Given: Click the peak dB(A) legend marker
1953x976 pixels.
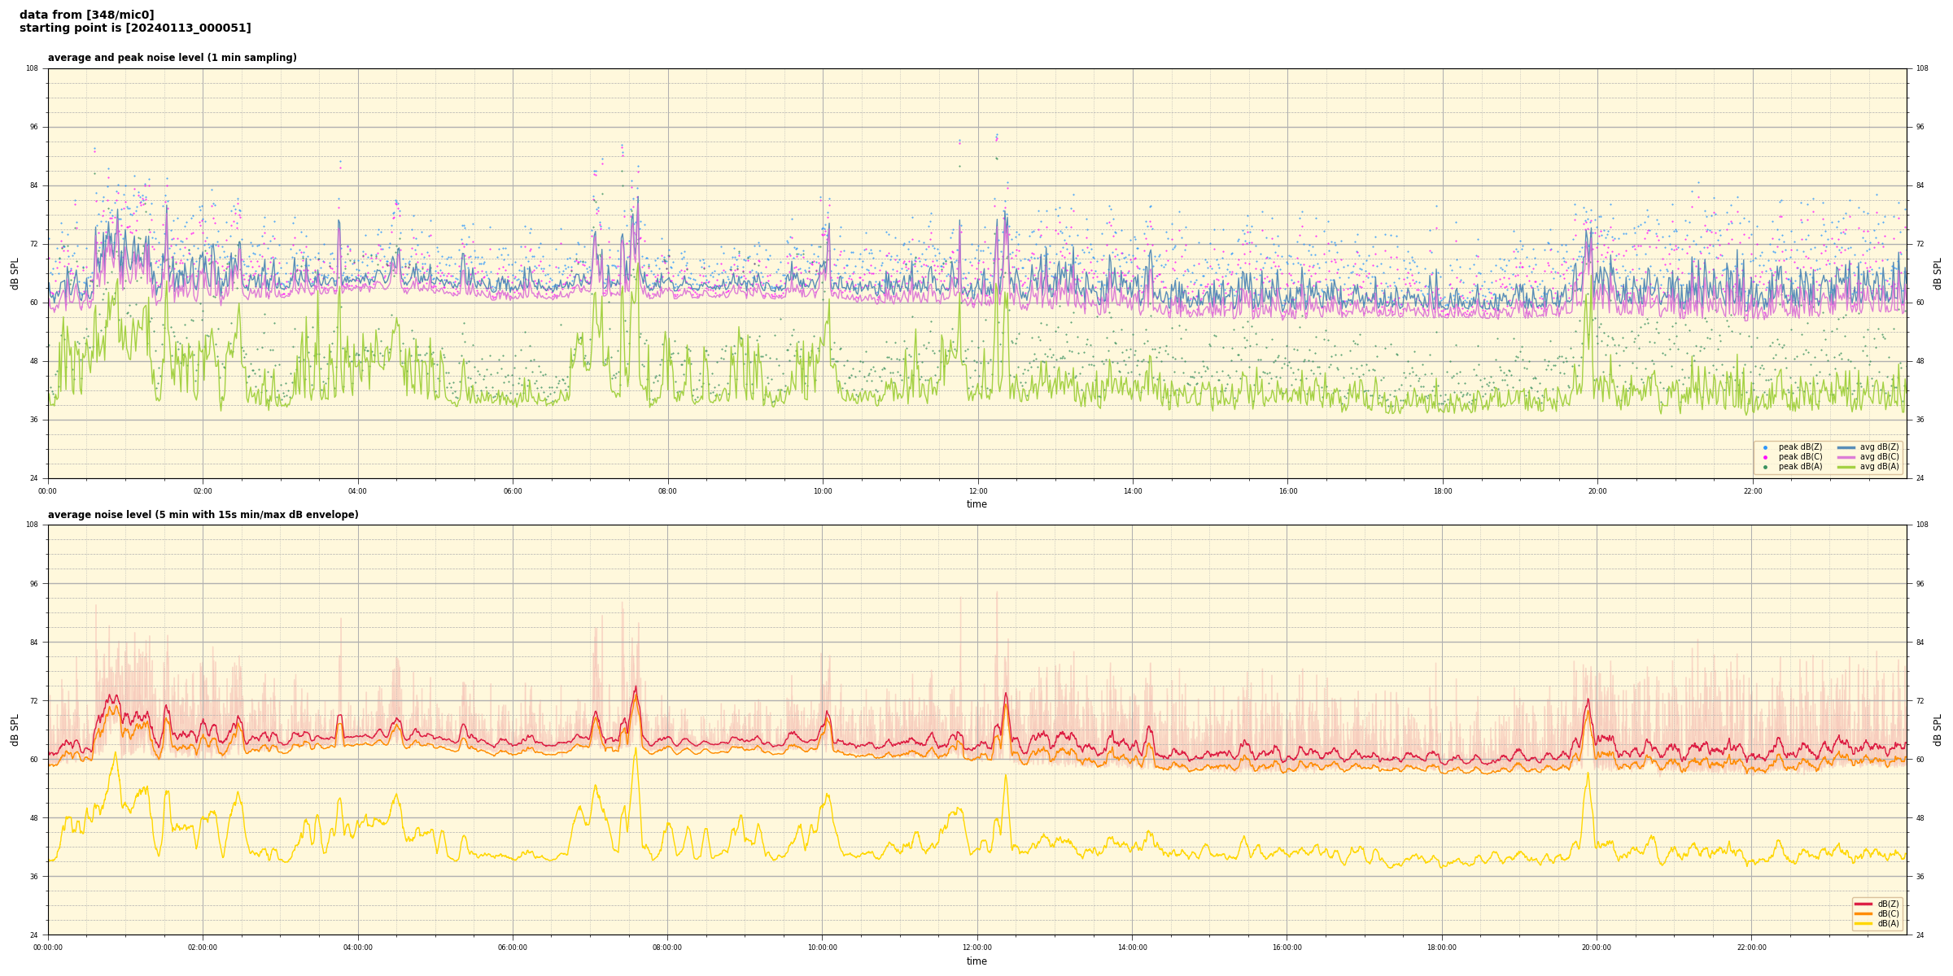Looking at the screenshot, I should coord(1765,467).
